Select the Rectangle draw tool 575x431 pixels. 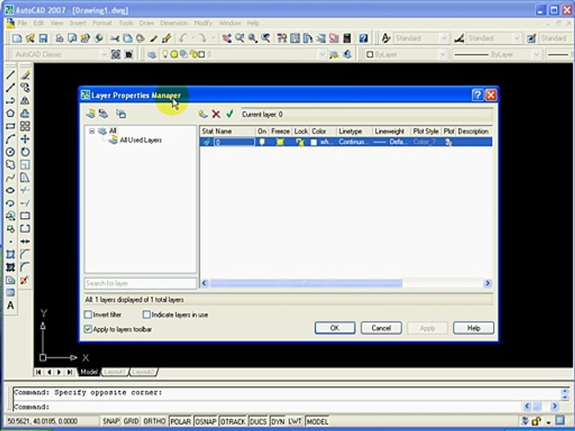[x=10, y=126]
